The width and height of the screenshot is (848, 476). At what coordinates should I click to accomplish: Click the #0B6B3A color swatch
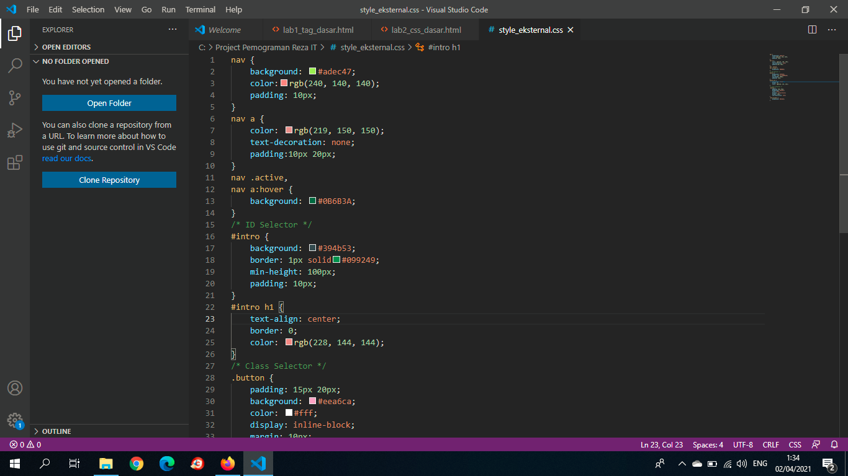click(x=313, y=201)
